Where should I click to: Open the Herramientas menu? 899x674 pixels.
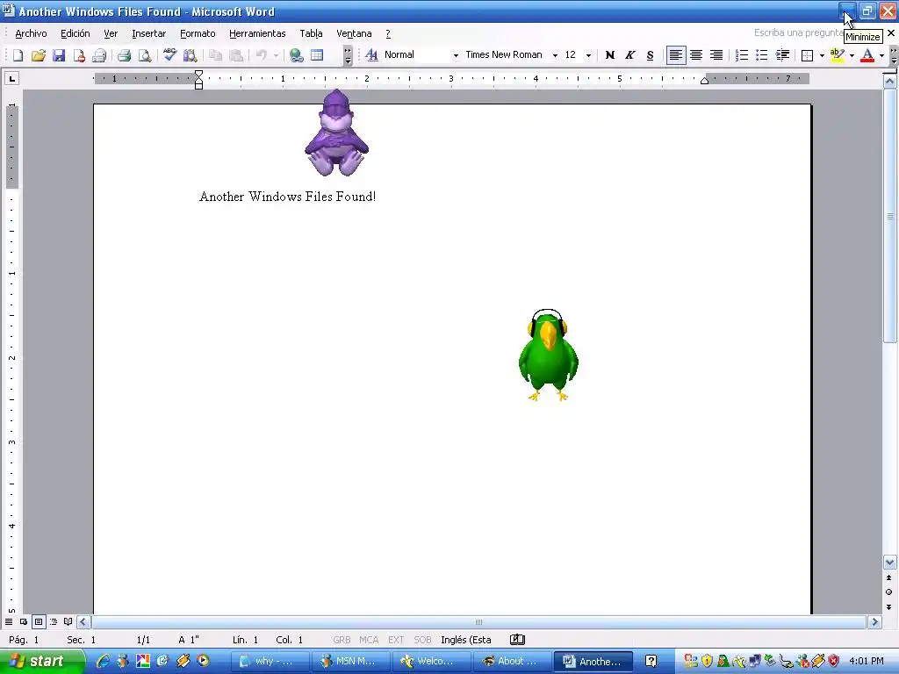(x=257, y=33)
